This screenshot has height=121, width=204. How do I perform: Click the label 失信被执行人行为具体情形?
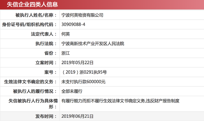[x=33, y=104]
